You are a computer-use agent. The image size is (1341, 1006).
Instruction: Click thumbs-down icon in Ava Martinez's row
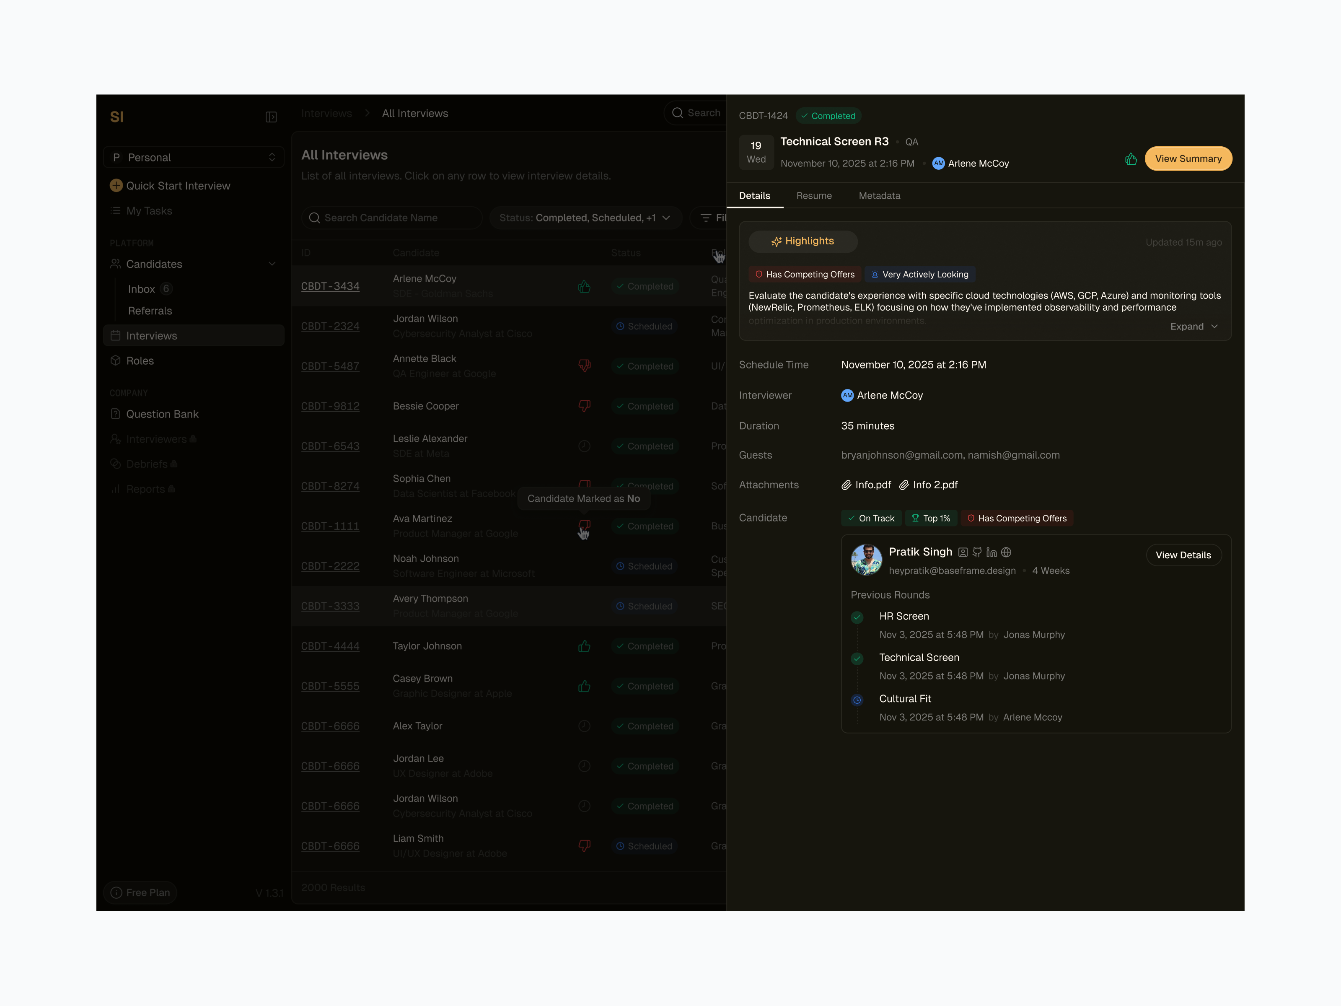[585, 525]
